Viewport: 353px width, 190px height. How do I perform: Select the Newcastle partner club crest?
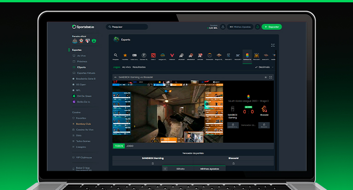[x=75, y=41]
